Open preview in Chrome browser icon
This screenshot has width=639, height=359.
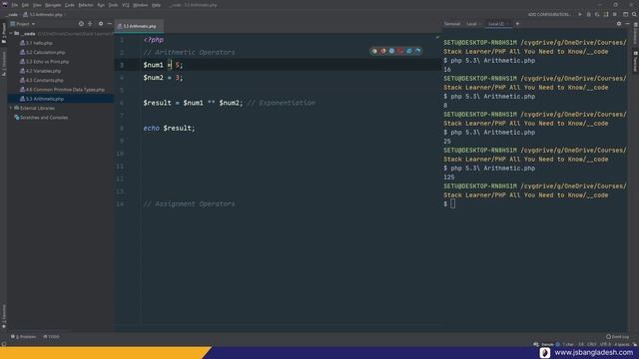(x=374, y=51)
